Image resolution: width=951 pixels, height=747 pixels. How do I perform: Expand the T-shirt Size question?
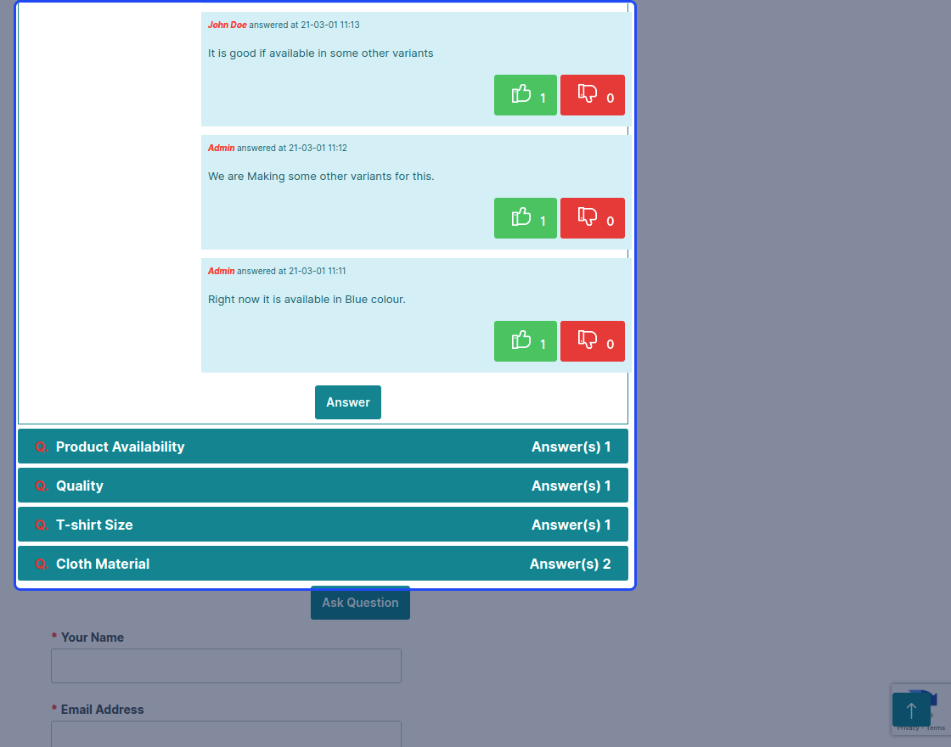[x=323, y=525]
